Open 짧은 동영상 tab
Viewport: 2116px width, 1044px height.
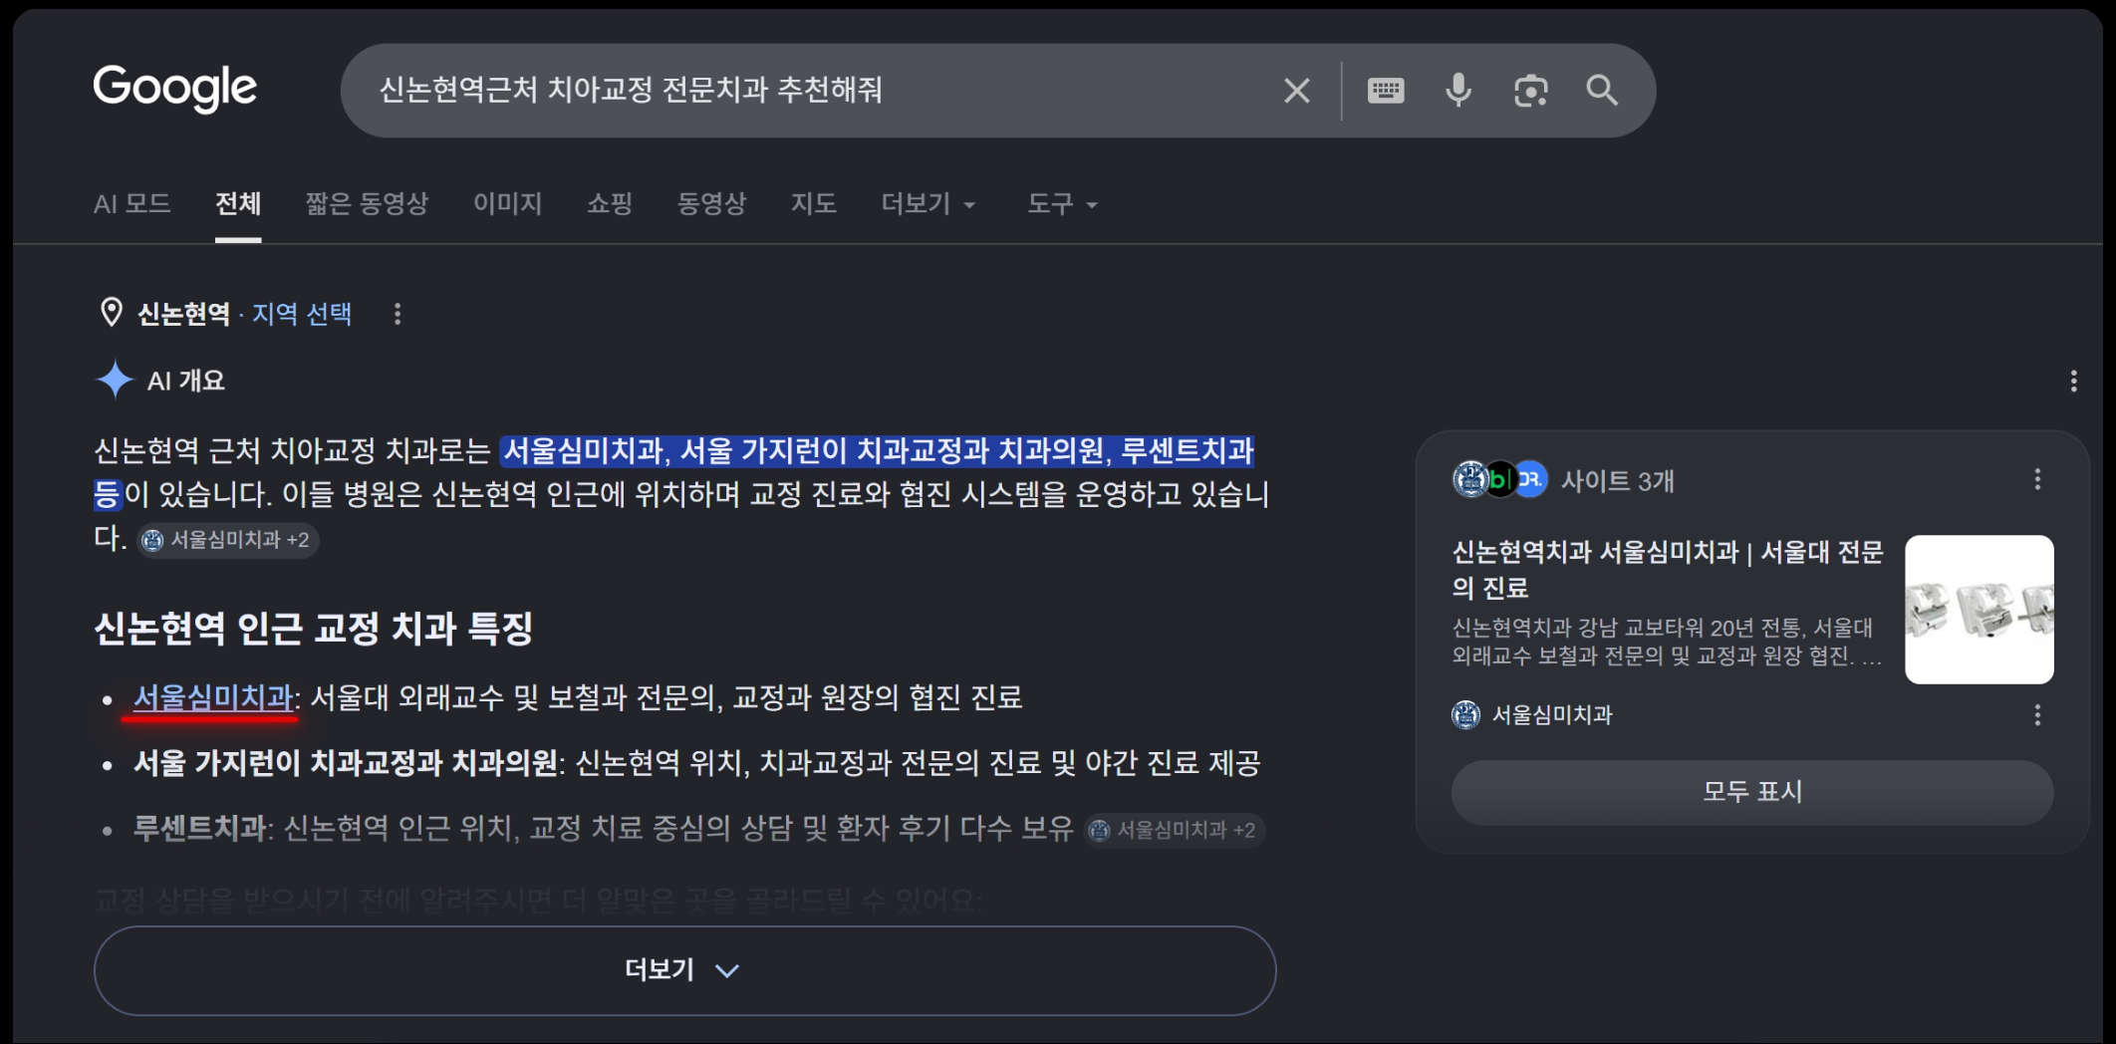(367, 204)
